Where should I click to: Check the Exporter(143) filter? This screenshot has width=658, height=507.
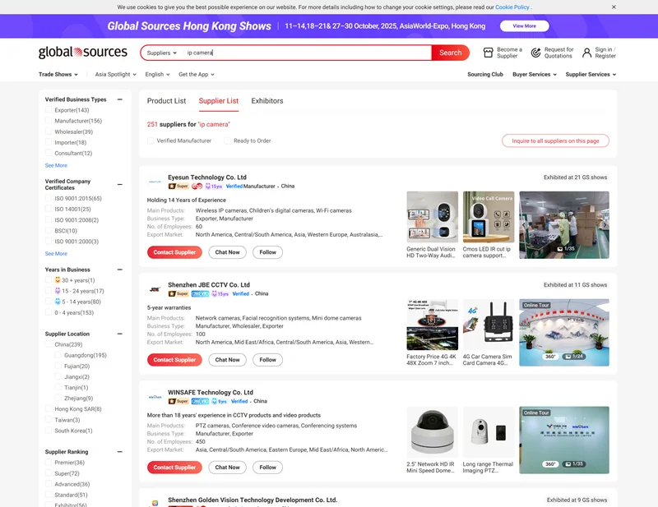click(49, 110)
